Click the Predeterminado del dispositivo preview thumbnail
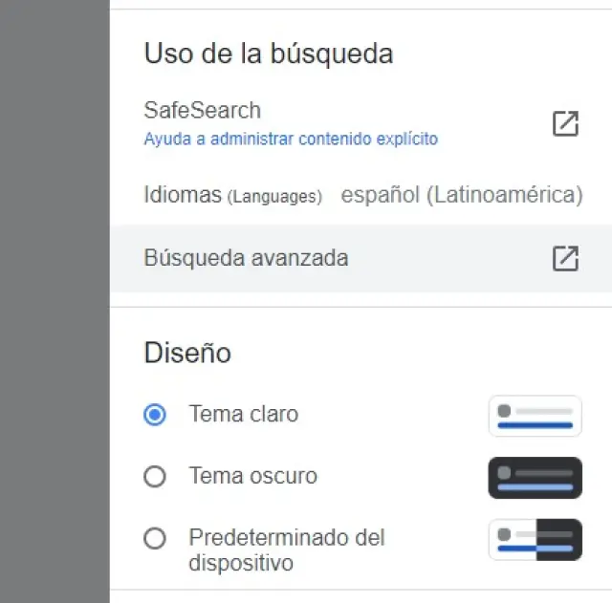The width and height of the screenshot is (612, 603). coord(535,539)
